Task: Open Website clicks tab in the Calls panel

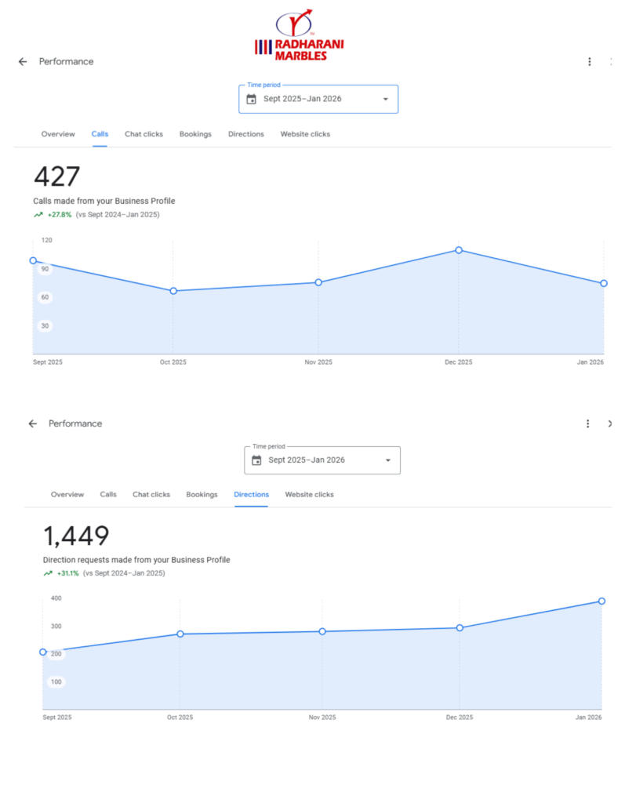Action: (x=305, y=134)
